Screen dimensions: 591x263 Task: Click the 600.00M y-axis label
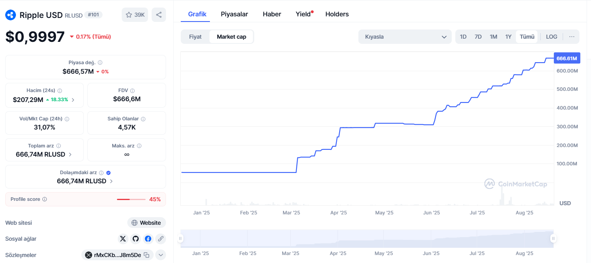pos(567,71)
